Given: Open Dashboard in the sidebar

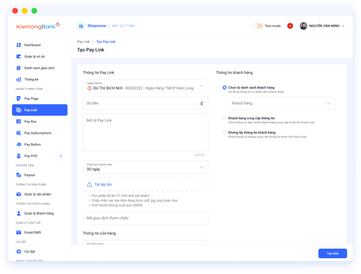Looking at the screenshot, I should [x=40, y=45].
